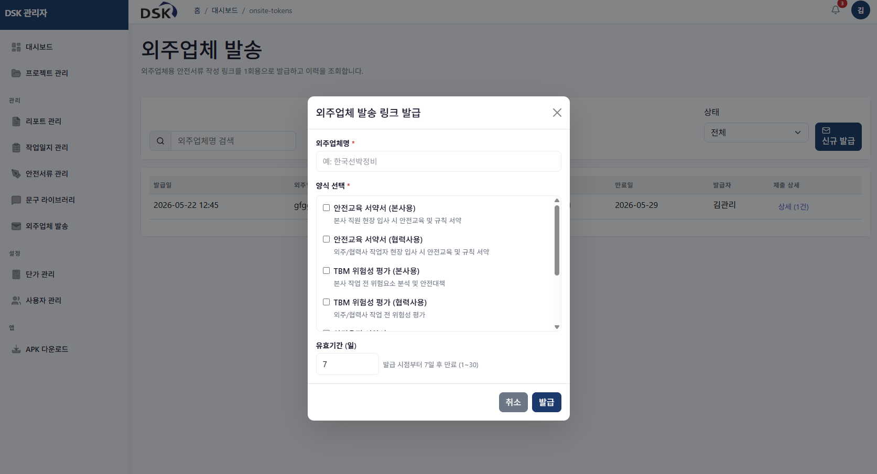Click the 리포트 관리 document icon
The height and width of the screenshot is (474, 877).
pyautogui.click(x=16, y=122)
